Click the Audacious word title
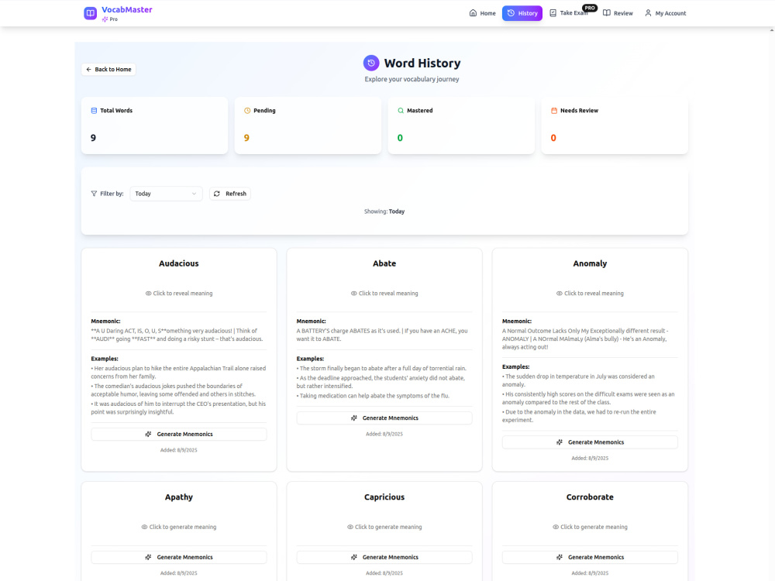775x581 pixels. pos(179,264)
